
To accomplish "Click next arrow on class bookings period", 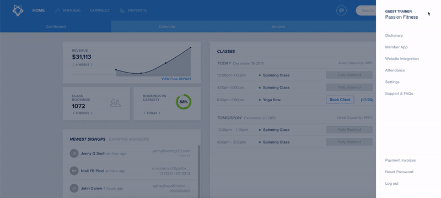I will coord(92,113).
